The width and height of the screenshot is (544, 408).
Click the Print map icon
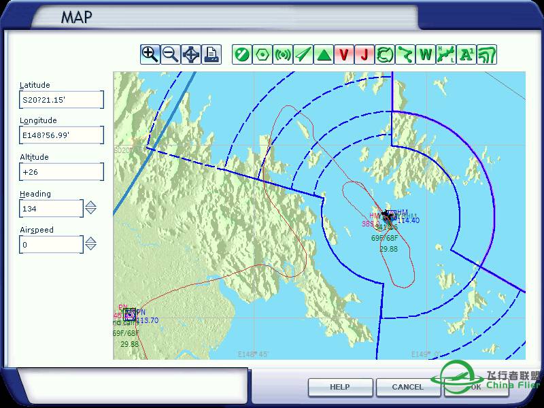(211, 54)
